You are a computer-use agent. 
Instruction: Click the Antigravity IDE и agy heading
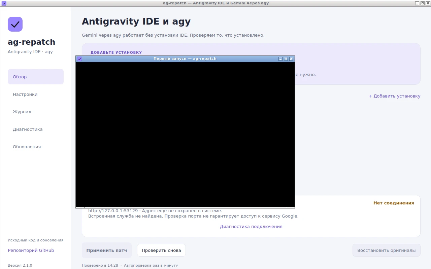[x=136, y=22]
